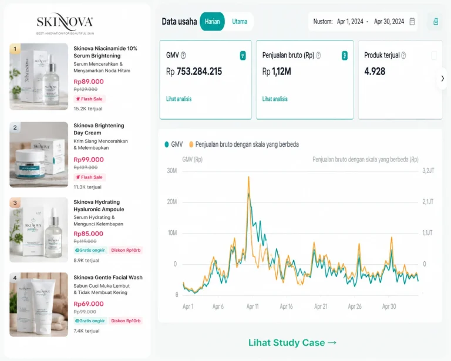Click the Rp89.000 price
Screen dimensions: 451x361
[x=89, y=82]
